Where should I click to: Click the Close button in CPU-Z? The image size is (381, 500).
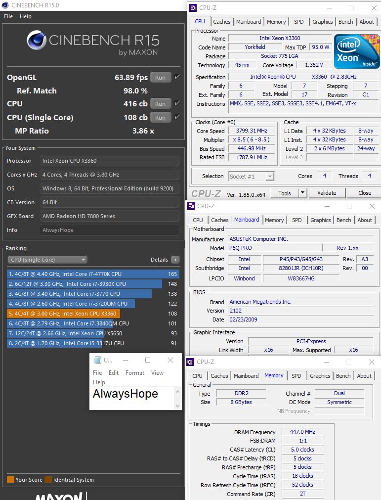(364, 192)
